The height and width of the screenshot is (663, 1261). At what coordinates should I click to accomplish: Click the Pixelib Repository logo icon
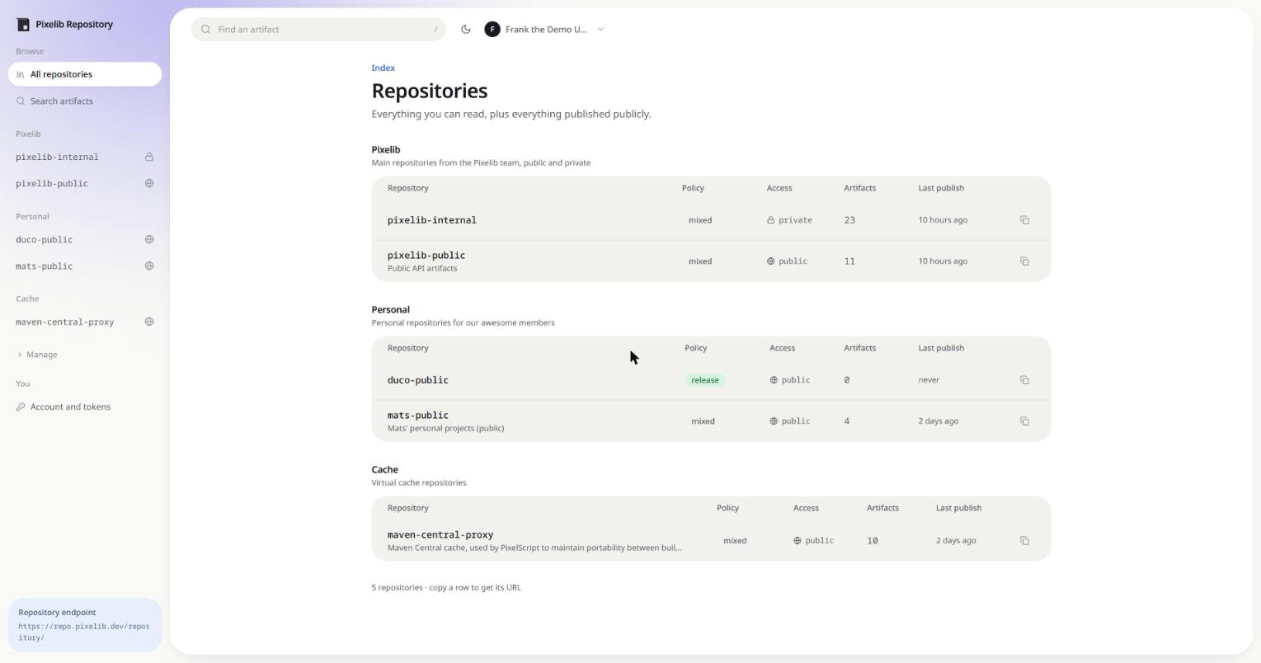tap(22, 24)
